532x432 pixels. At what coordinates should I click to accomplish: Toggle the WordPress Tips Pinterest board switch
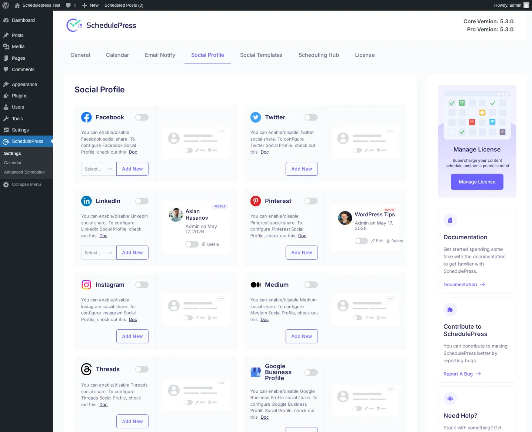(361, 241)
